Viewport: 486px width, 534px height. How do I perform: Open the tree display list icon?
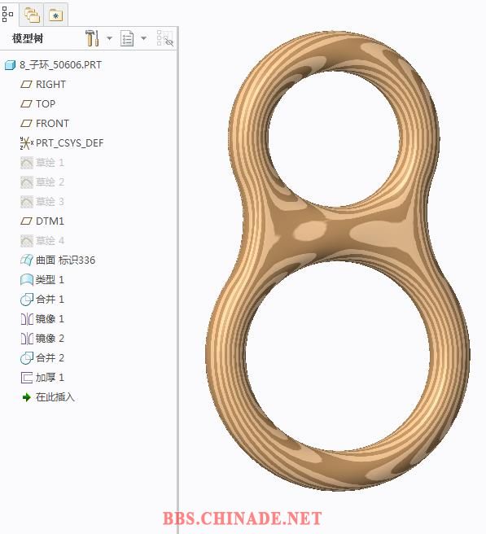click(x=127, y=38)
